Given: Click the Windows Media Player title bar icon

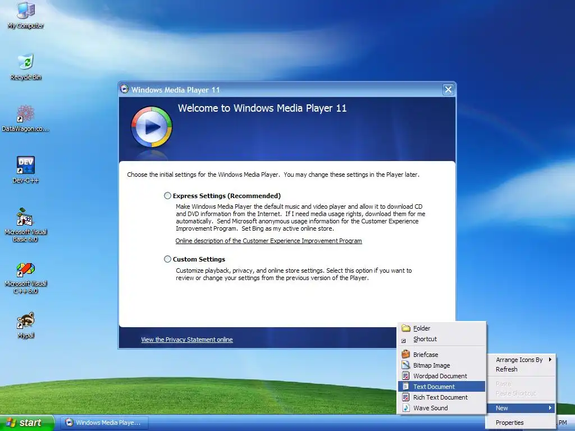Looking at the screenshot, I should (x=125, y=89).
